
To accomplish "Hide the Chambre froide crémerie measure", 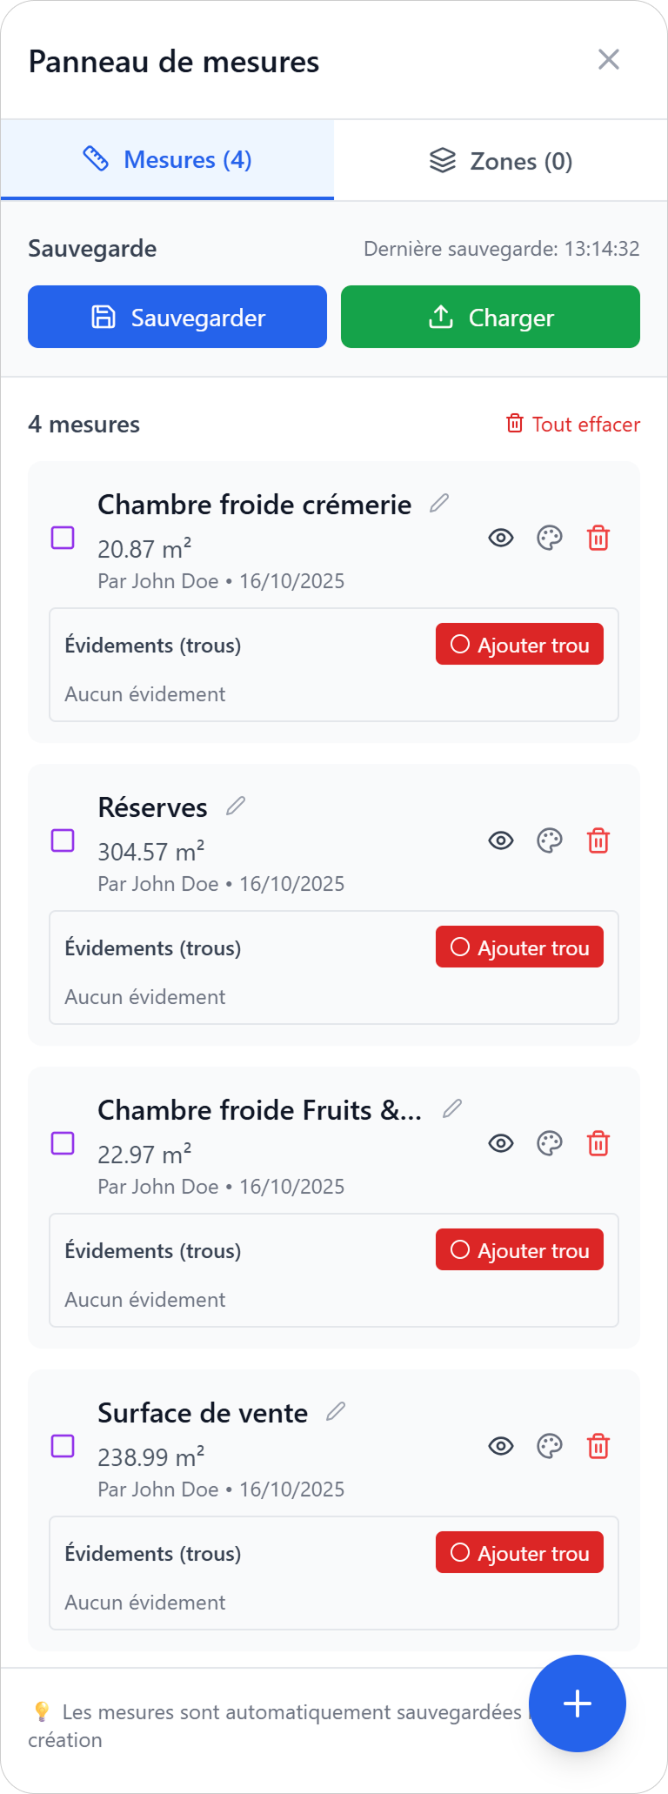I will coord(501,538).
